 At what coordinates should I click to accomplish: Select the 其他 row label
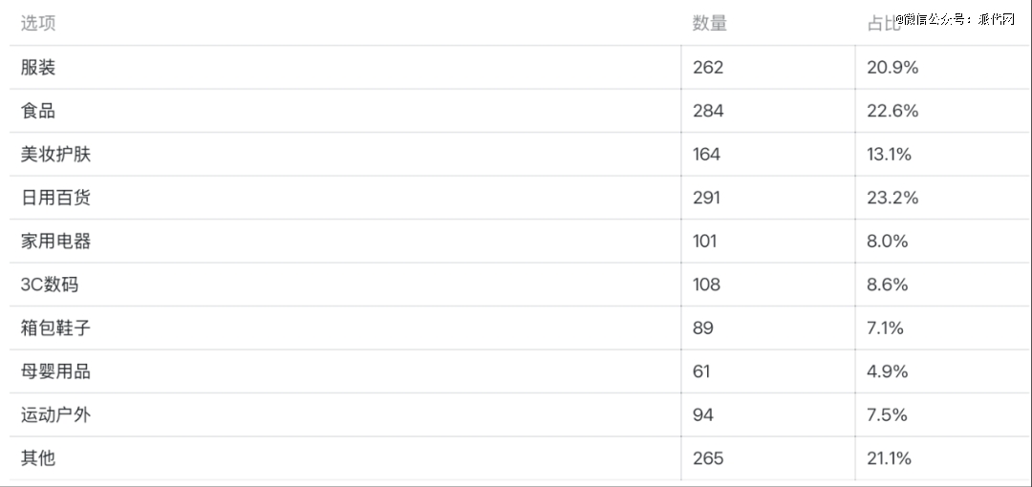pos(38,458)
